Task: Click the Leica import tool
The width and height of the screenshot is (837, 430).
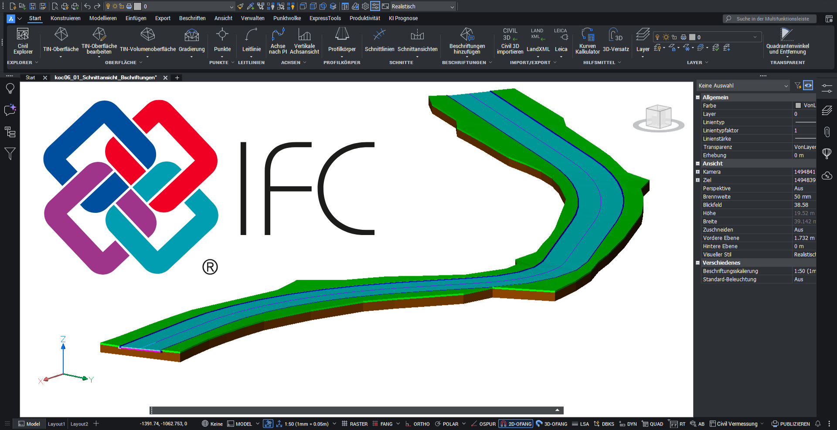Action: [561, 41]
